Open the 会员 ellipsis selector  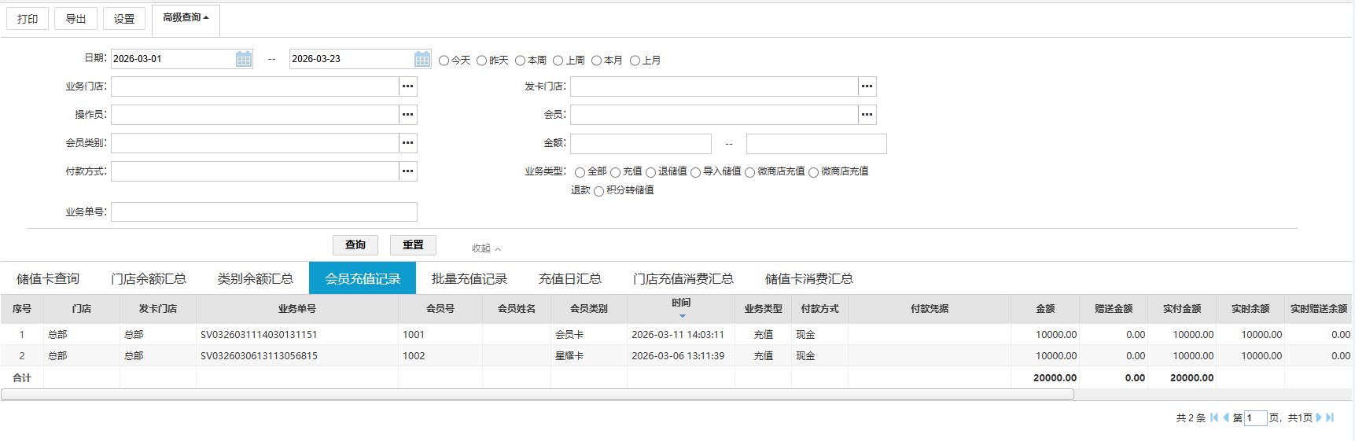867,115
